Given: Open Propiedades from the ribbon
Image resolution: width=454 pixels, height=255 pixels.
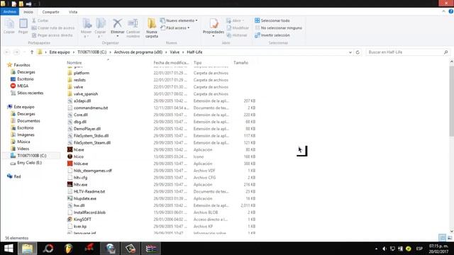Looking at the screenshot, I should pyautogui.click(x=214, y=27).
